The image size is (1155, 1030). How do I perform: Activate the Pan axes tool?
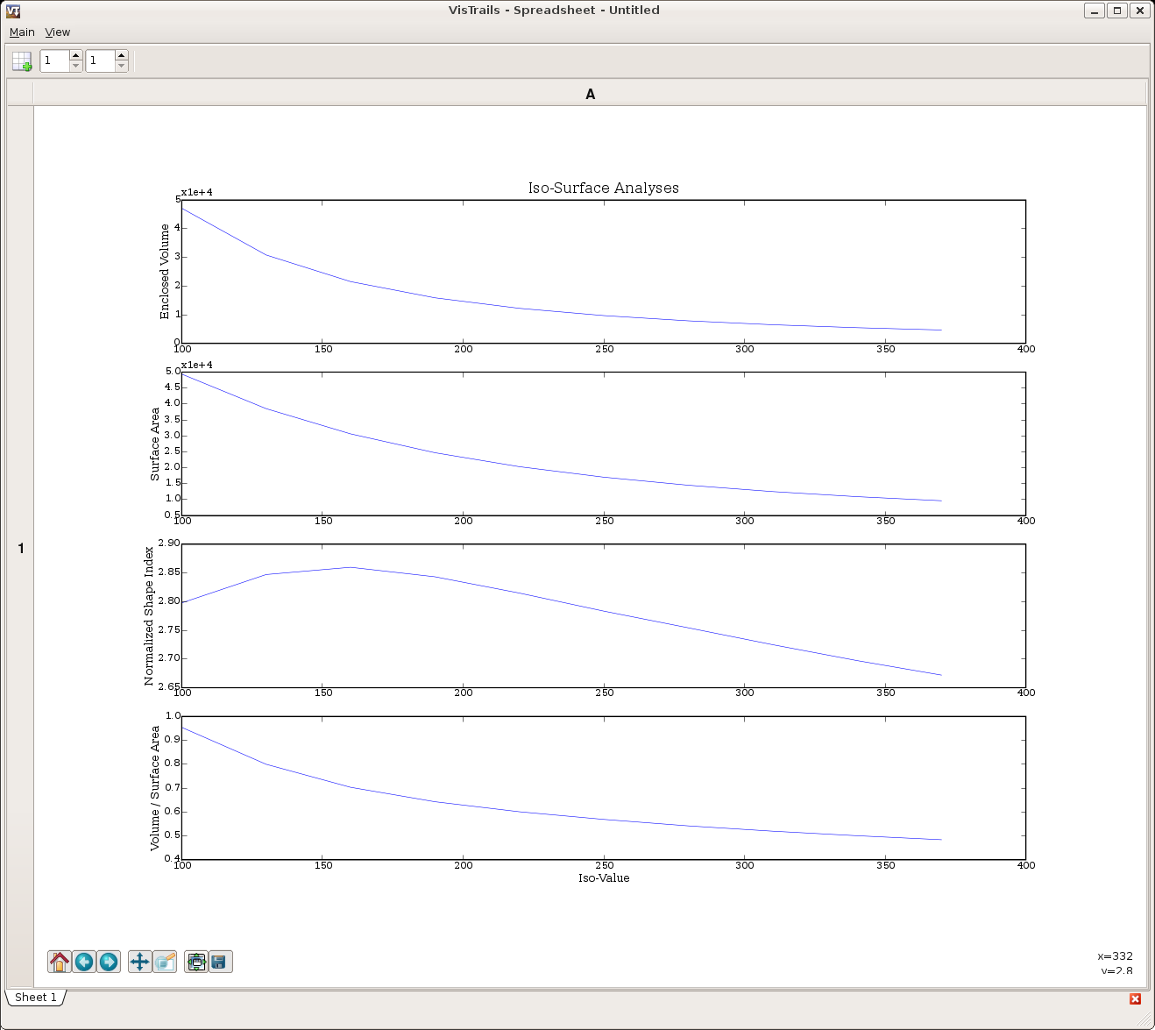pos(139,962)
